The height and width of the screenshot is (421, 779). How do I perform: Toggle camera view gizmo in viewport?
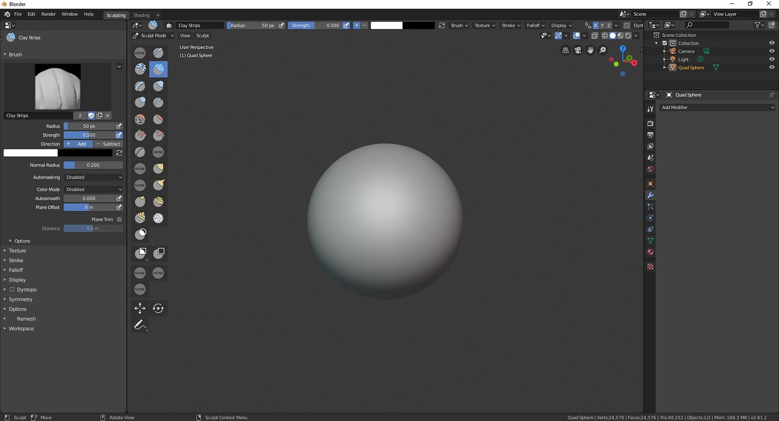coord(577,50)
